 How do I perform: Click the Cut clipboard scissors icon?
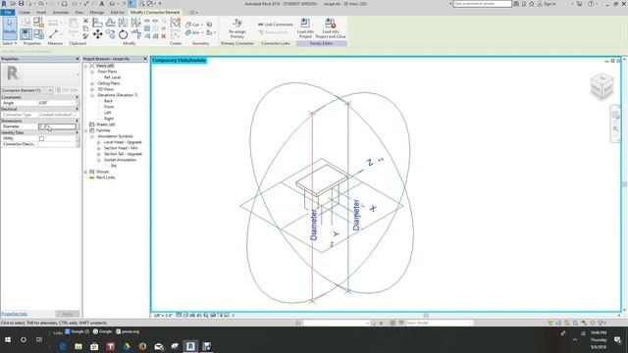point(85,21)
